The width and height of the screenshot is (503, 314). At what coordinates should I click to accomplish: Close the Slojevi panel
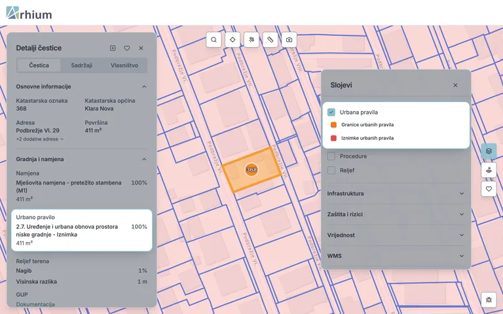[455, 85]
